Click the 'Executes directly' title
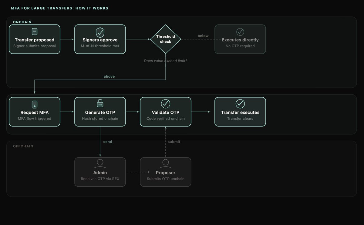This screenshot has width=364, height=225. click(x=240, y=40)
